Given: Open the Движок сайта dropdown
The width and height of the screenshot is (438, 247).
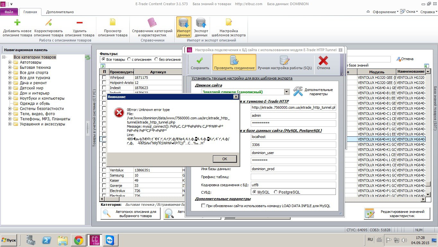Looking at the screenshot, I should point(286,92).
